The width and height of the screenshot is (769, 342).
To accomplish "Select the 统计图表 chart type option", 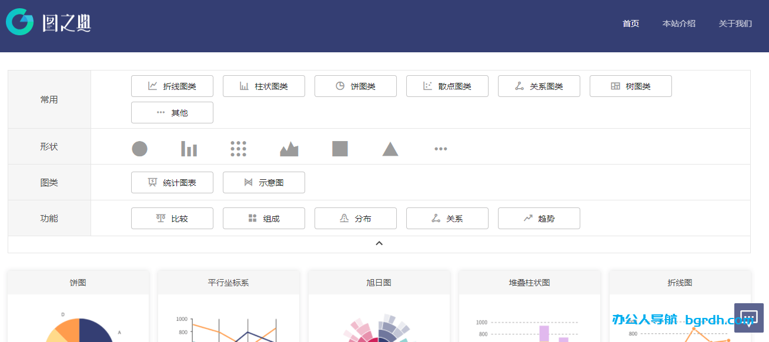I will click(172, 182).
